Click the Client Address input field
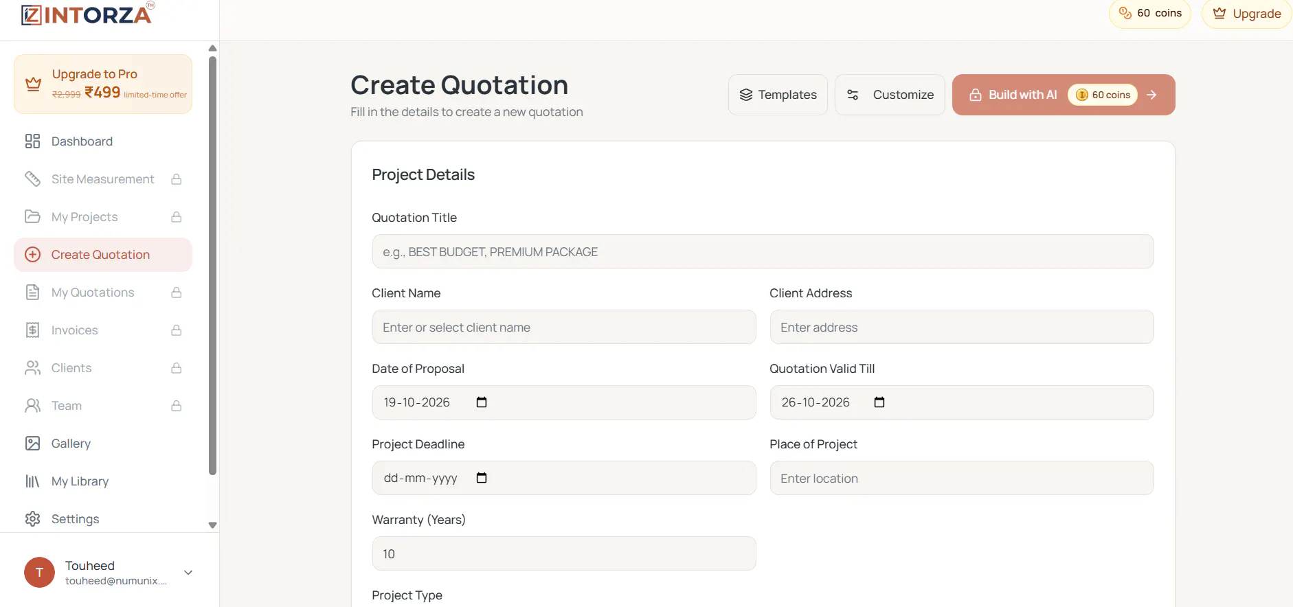The width and height of the screenshot is (1293, 607). [962, 327]
